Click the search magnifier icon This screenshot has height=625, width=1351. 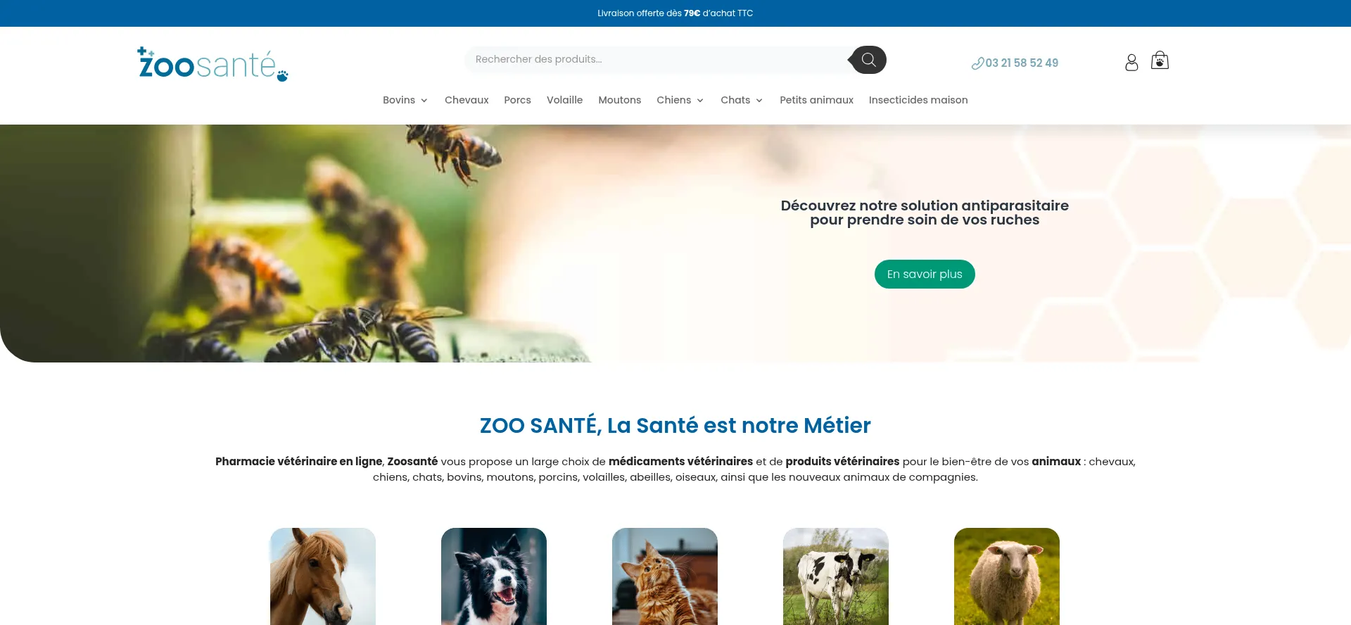[x=869, y=60]
